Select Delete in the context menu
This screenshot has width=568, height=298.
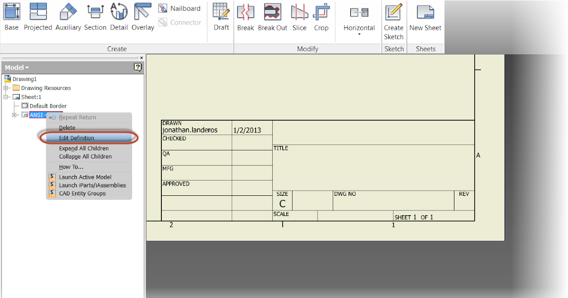click(67, 127)
